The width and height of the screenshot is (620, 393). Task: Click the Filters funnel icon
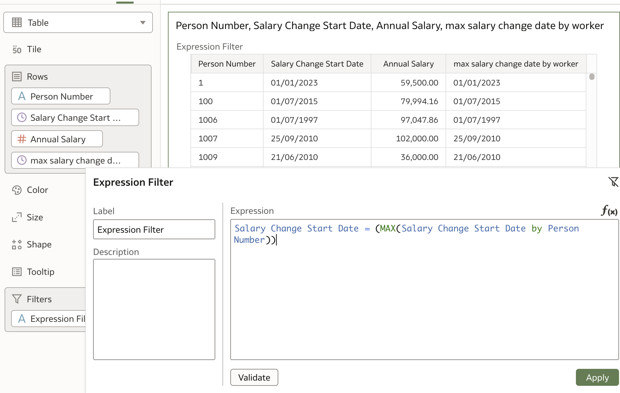tap(17, 299)
